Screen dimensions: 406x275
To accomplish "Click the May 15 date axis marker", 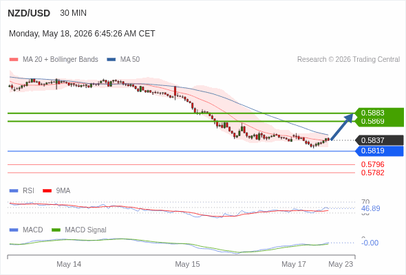I will (187, 264).
